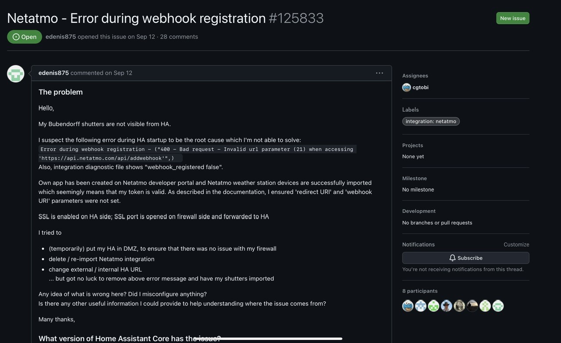
Task: Click the 'None yet' text under Projects
Action: 413,156
